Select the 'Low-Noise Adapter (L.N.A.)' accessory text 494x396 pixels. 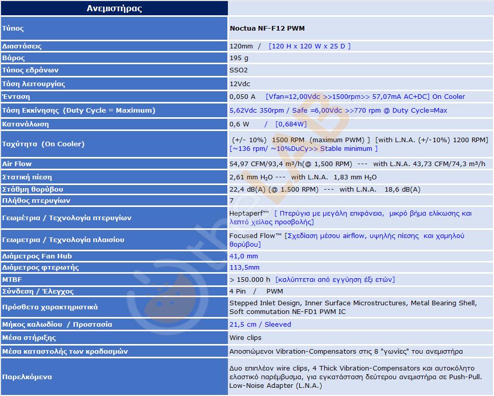(276, 386)
